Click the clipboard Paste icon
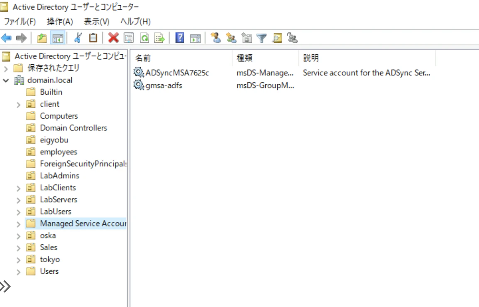 (x=93, y=38)
